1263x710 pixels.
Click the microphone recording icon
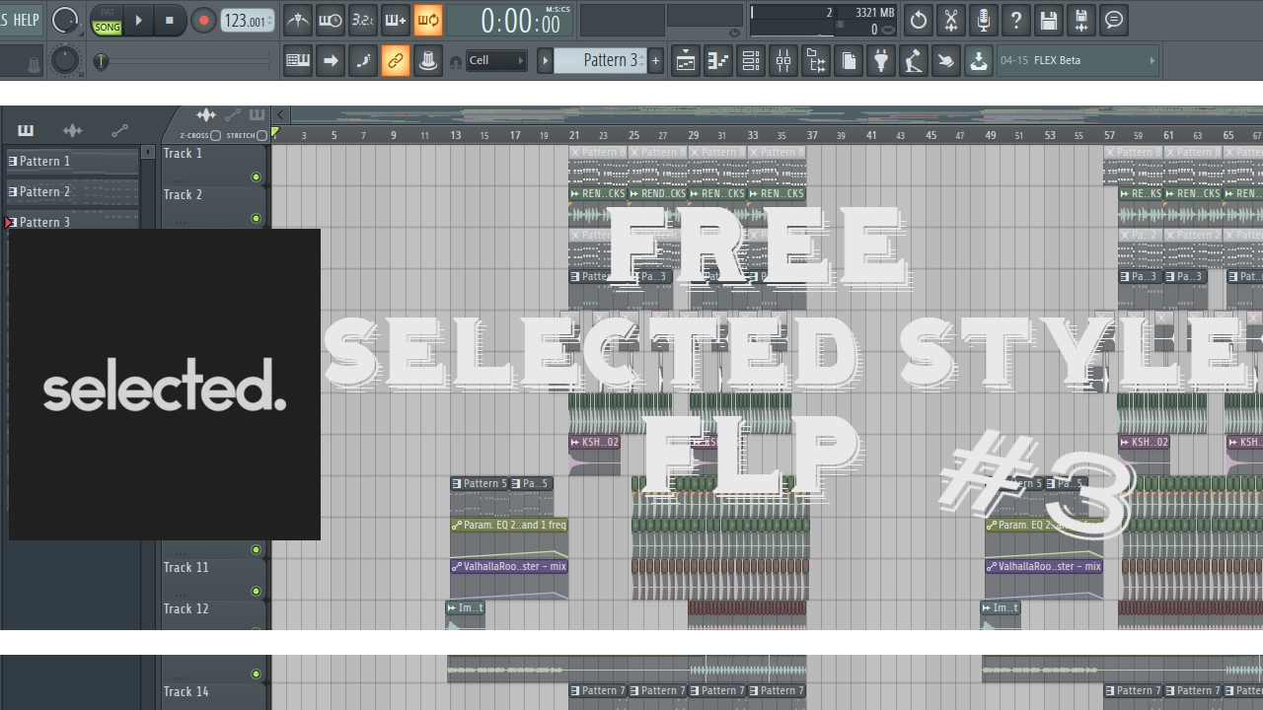tap(984, 20)
